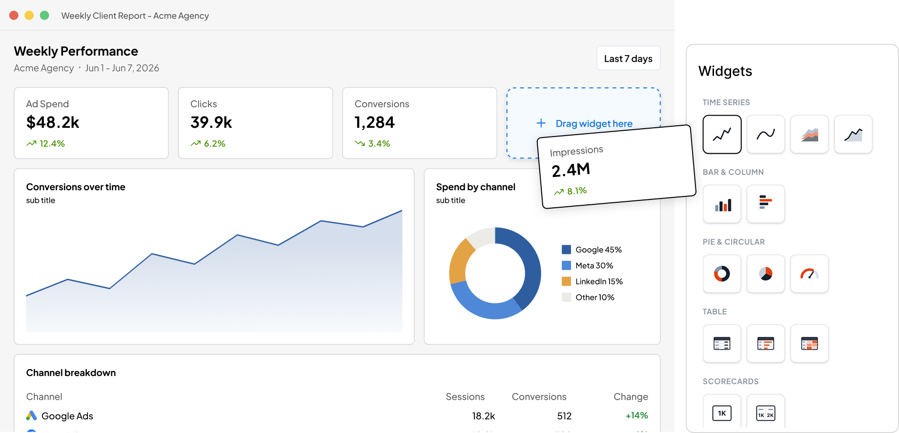
Task: Select the donut chart widget
Action: pyautogui.click(x=722, y=274)
